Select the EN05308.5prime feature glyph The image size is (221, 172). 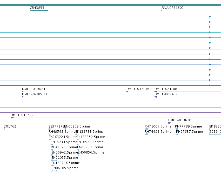(78, 150)
